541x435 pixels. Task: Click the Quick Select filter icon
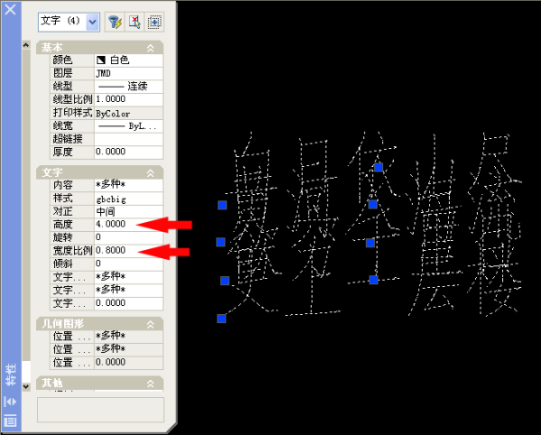pyautogui.click(x=115, y=23)
